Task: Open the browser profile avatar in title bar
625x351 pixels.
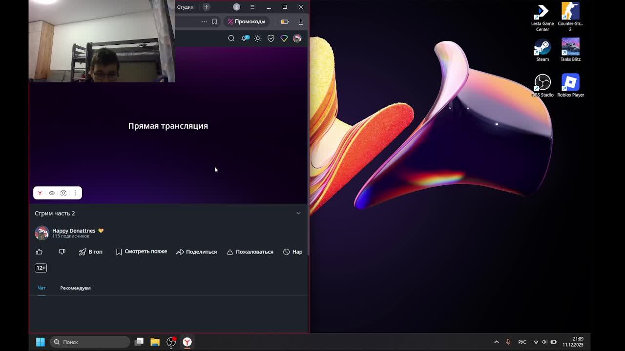Action: click(236, 7)
